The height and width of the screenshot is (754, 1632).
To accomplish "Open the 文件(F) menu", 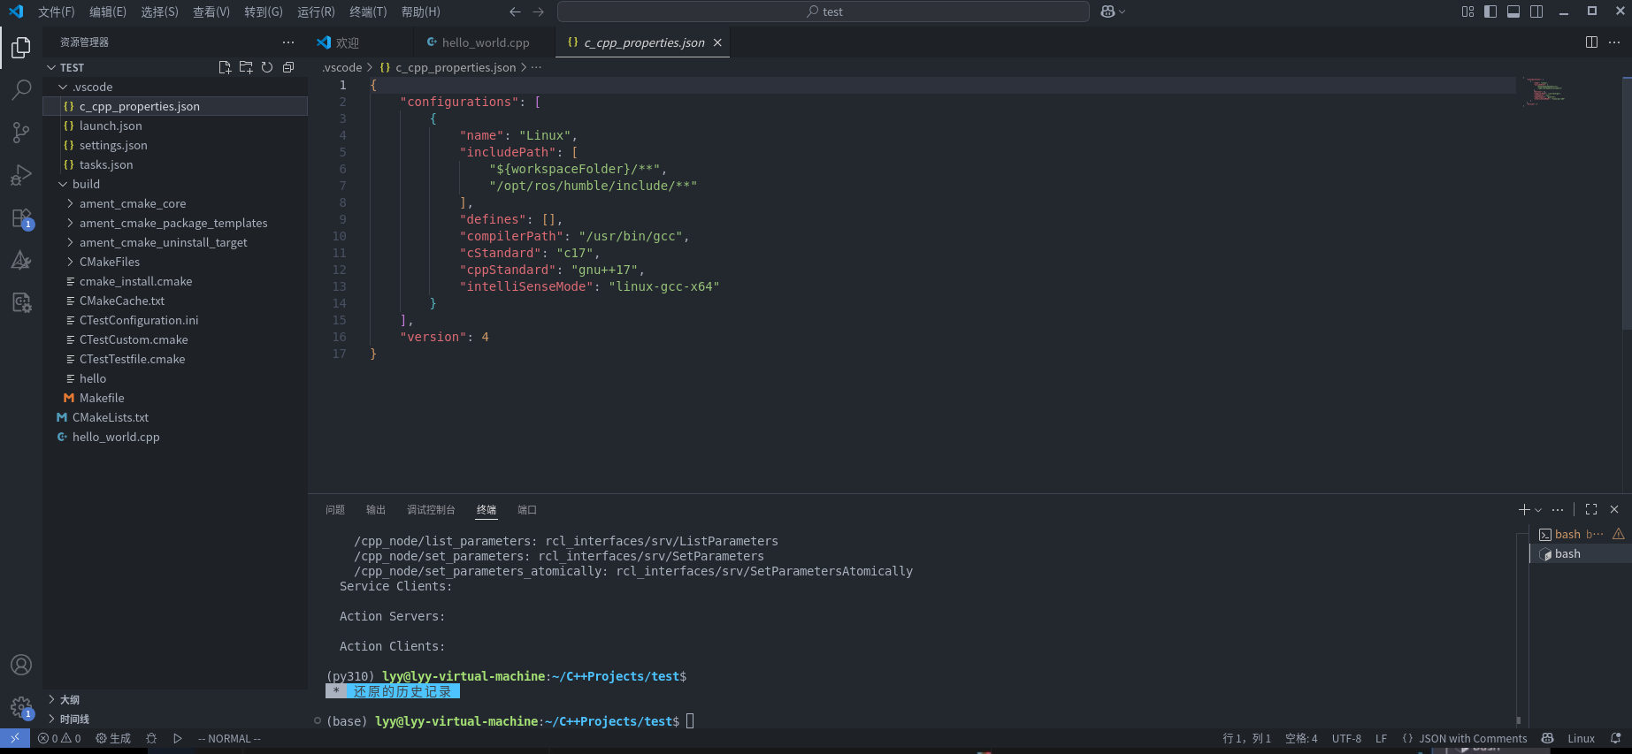I will [57, 11].
